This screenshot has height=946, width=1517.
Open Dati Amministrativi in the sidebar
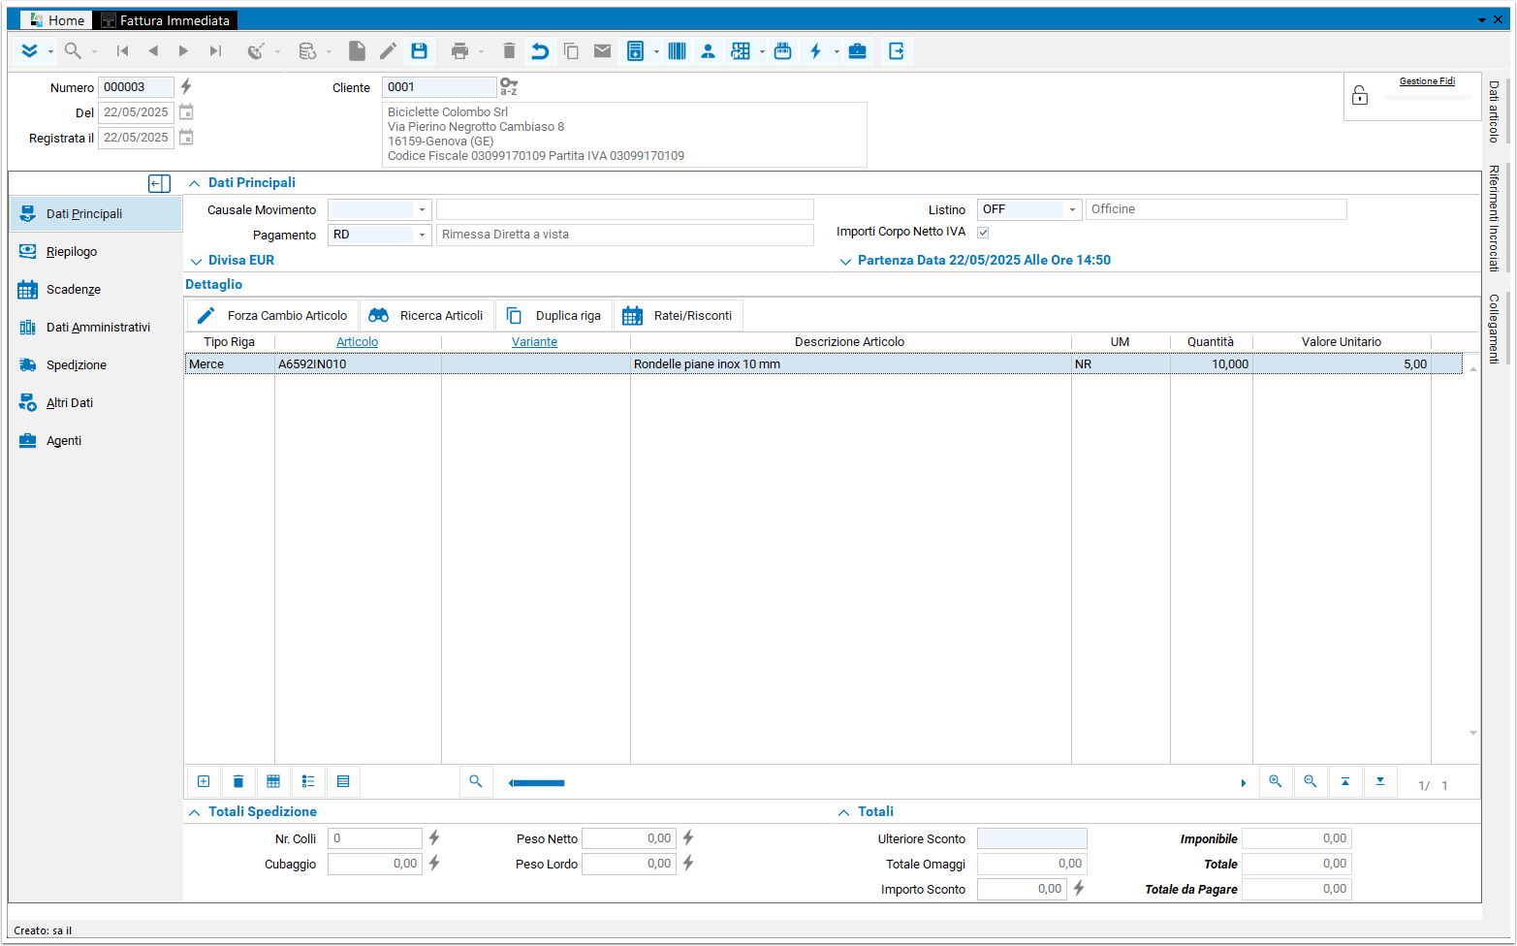pos(98,328)
